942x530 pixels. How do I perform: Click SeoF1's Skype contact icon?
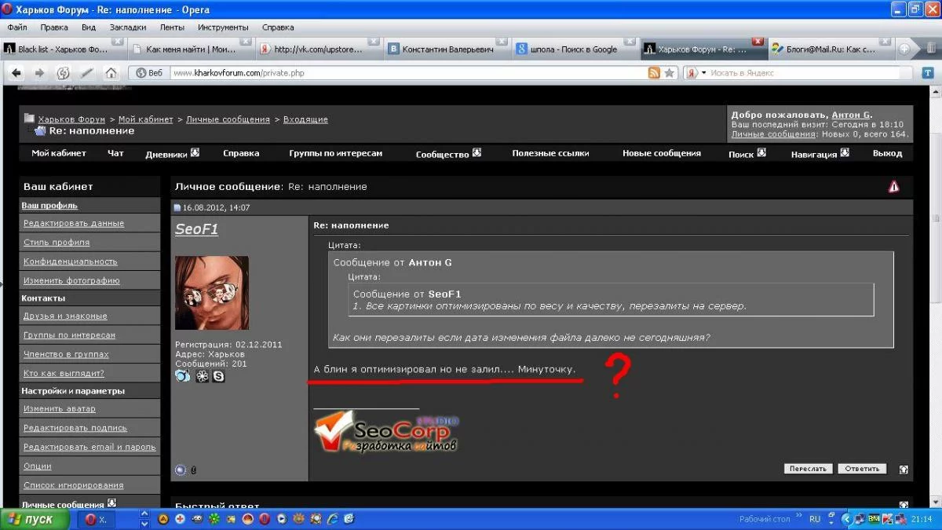click(218, 377)
